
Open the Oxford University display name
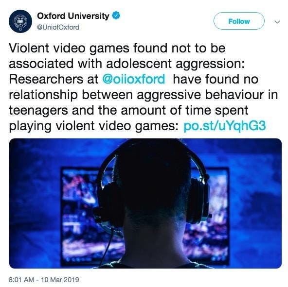(x=73, y=16)
